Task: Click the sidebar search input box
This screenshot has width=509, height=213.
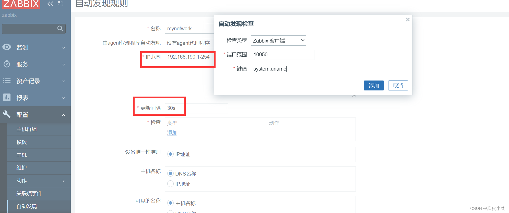Action: pos(34,29)
